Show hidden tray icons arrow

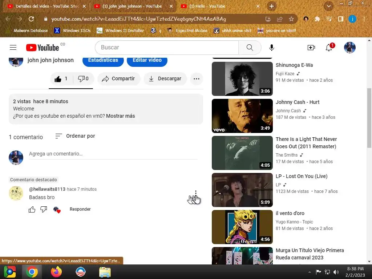coord(310,272)
